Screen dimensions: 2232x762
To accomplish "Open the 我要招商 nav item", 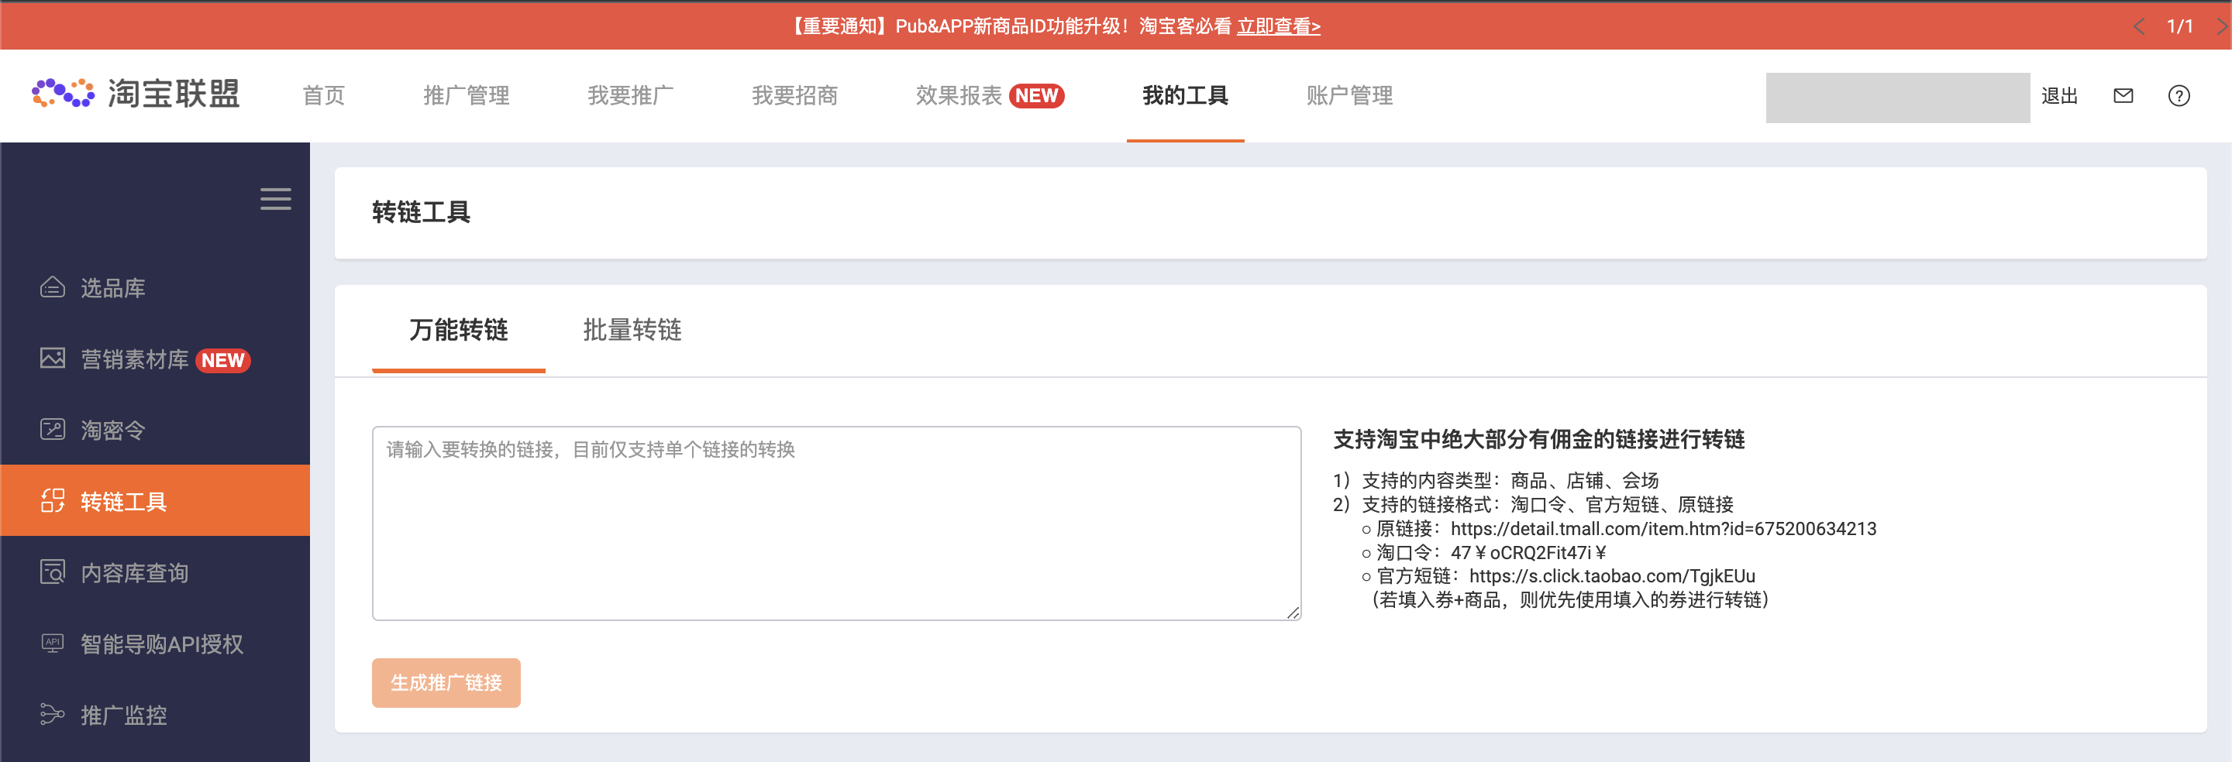I will (x=794, y=96).
